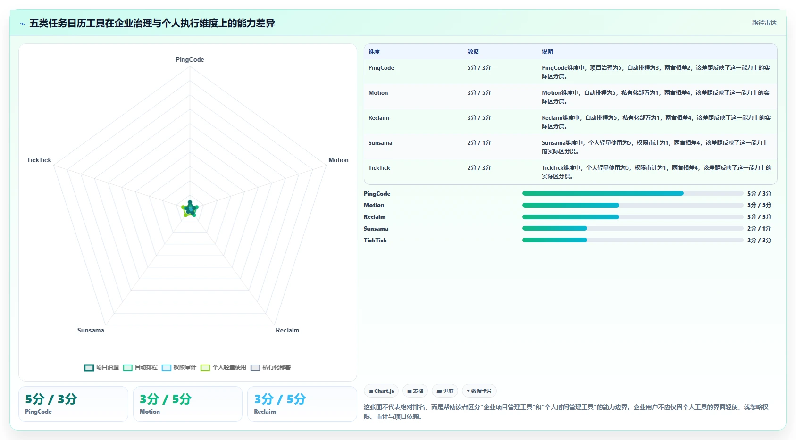This screenshot has height=440, width=796.
Task: Click the Reclaim progress bar
Action: pos(633,217)
